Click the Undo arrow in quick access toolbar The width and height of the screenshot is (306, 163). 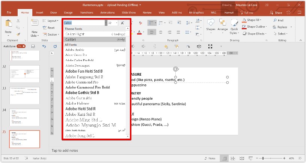coord(44,46)
